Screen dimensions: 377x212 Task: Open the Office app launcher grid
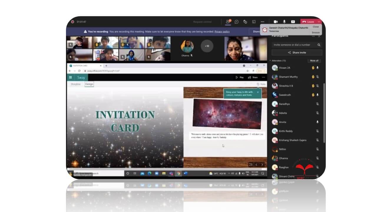pos(70,77)
